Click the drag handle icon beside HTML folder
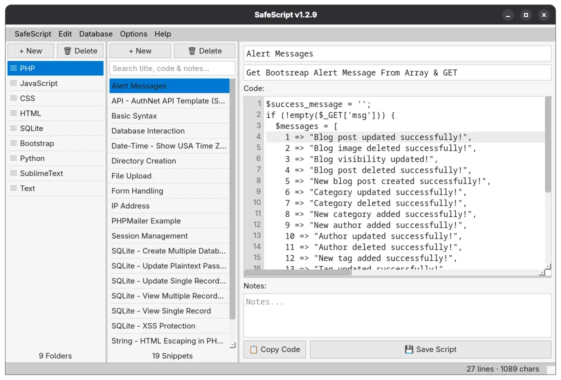This screenshot has width=561, height=380. pyautogui.click(x=13, y=113)
